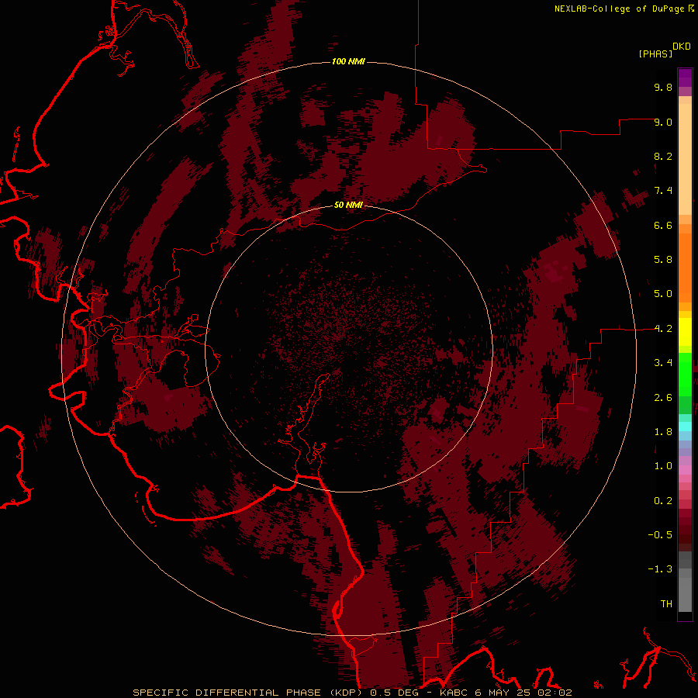698x698 pixels.
Task: Click the 4.2 legend value
Action: pos(663,329)
